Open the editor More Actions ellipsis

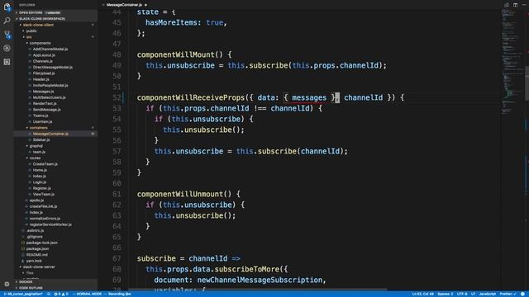tap(524, 5)
